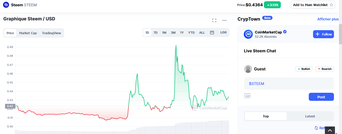Select the 1D time range
342x134 pixels.
147,32
